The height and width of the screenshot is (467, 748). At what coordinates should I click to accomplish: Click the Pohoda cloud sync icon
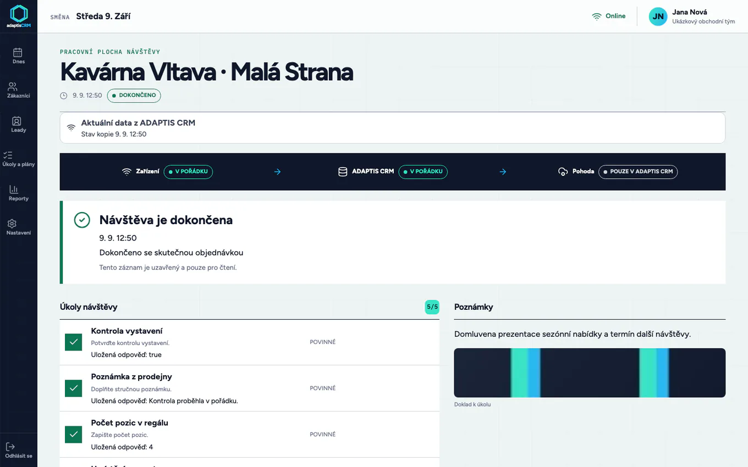pos(563,171)
